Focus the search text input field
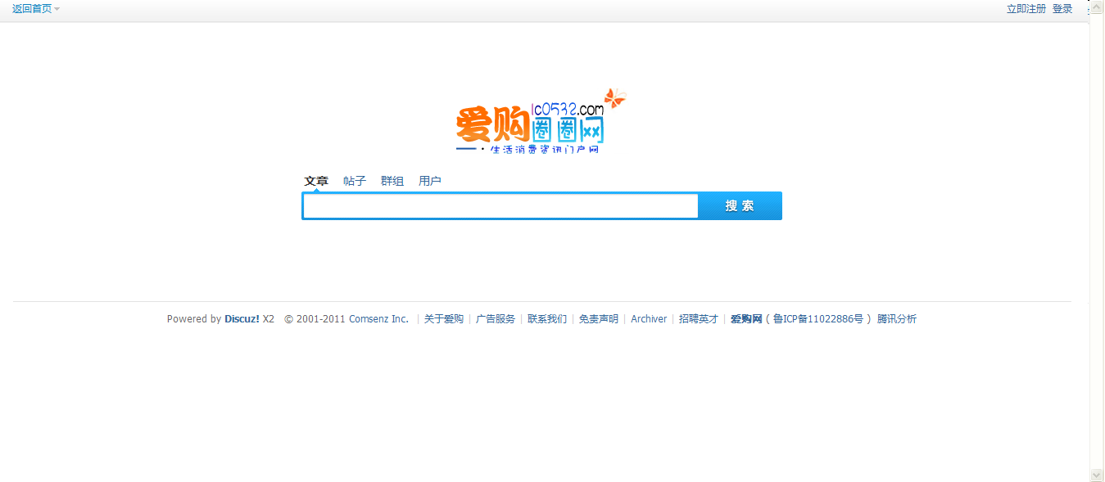The height and width of the screenshot is (482, 1105). tap(500, 206)
